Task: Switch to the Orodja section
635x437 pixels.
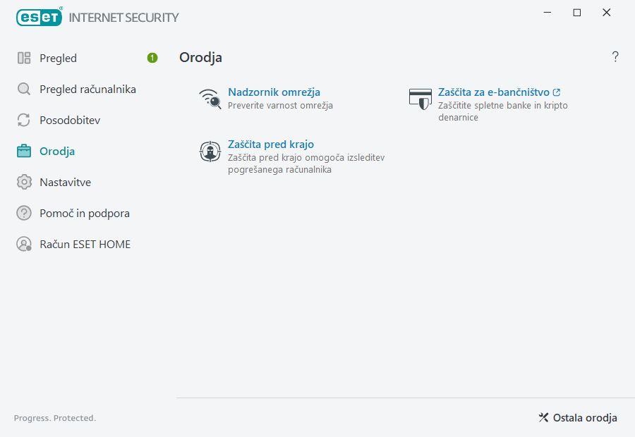Action: pos(56,151)
